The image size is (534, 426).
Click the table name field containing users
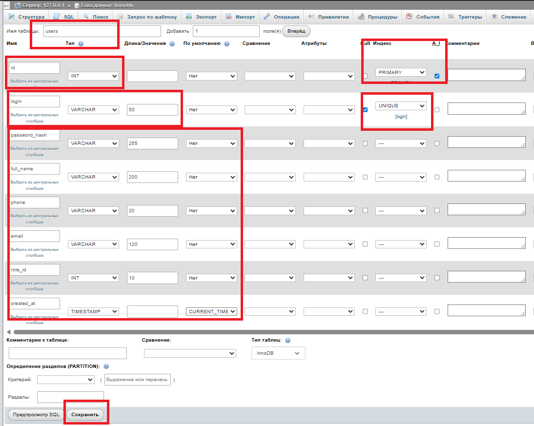point(102,31)
